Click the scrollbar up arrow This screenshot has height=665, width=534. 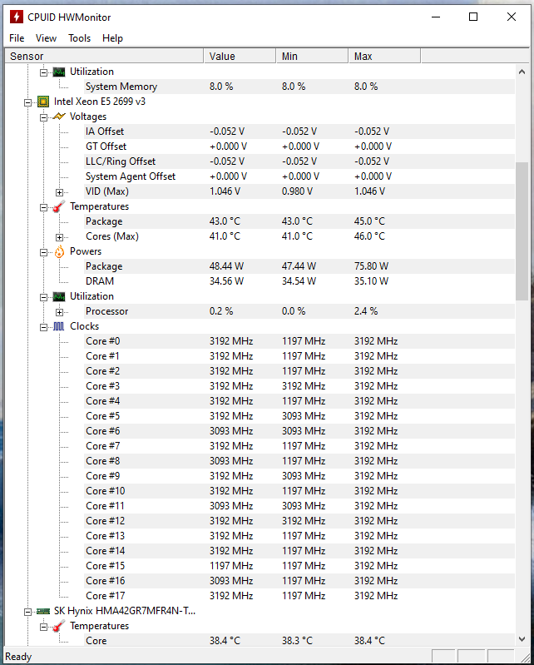click(x=522, y=72)
